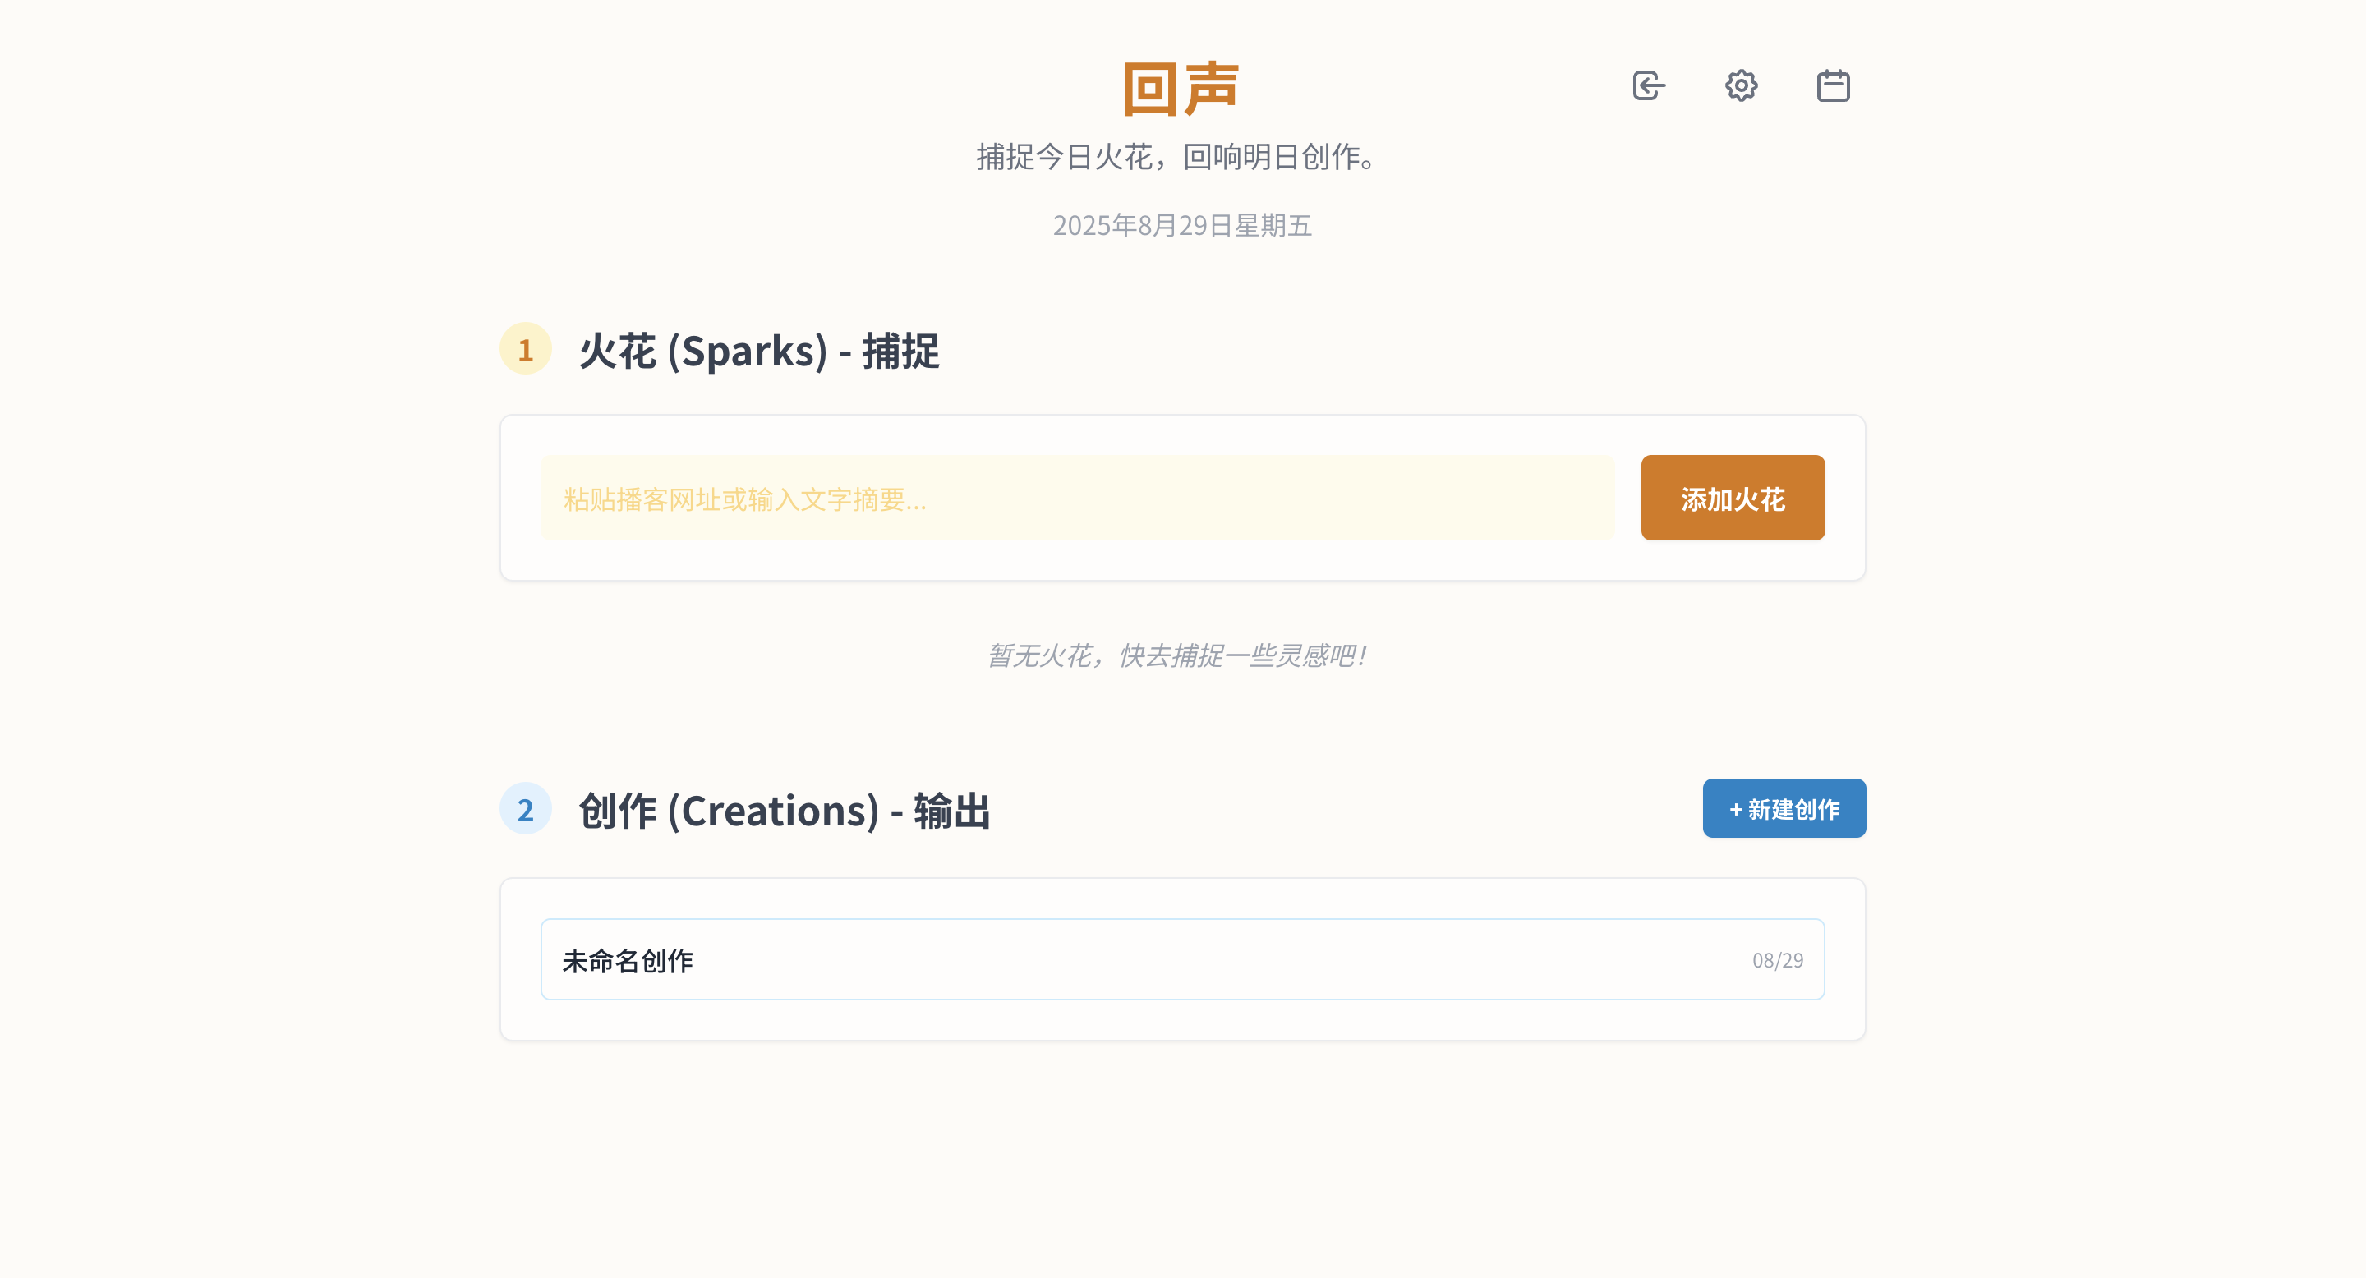Click the 火花 (Sparks) - 捕捉 heading
2366x1278 pixels.
758,350
